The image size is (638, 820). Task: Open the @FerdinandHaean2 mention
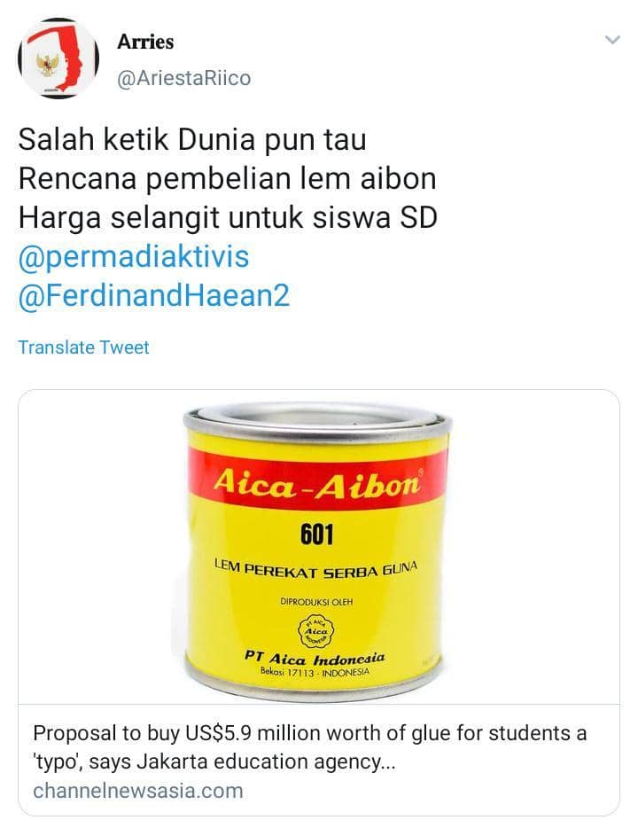pos(154,296)
